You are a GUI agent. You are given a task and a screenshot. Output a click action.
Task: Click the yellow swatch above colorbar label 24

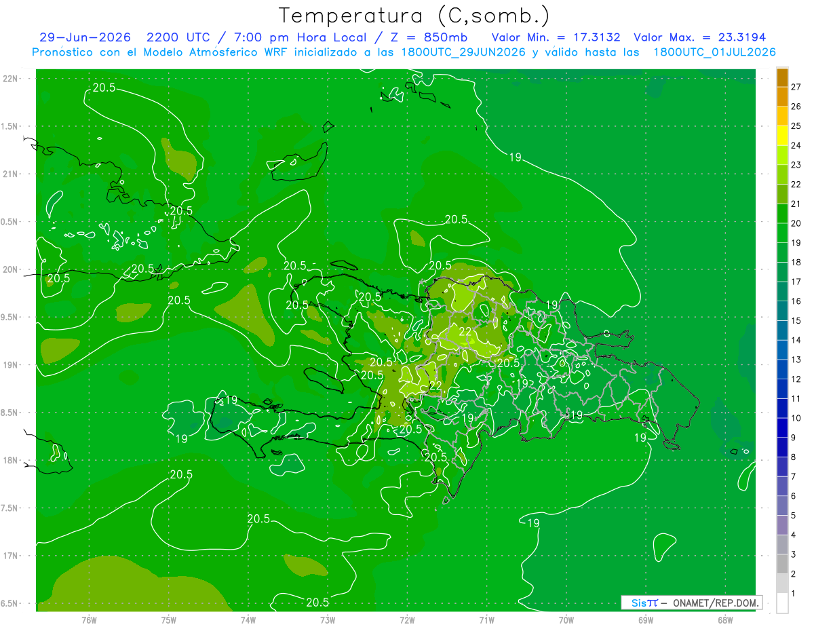point(782,136)
